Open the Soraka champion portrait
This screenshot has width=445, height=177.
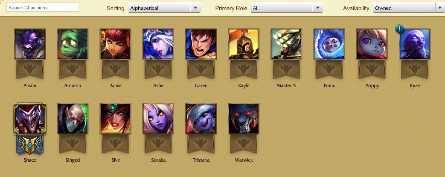tap(158, 119)
